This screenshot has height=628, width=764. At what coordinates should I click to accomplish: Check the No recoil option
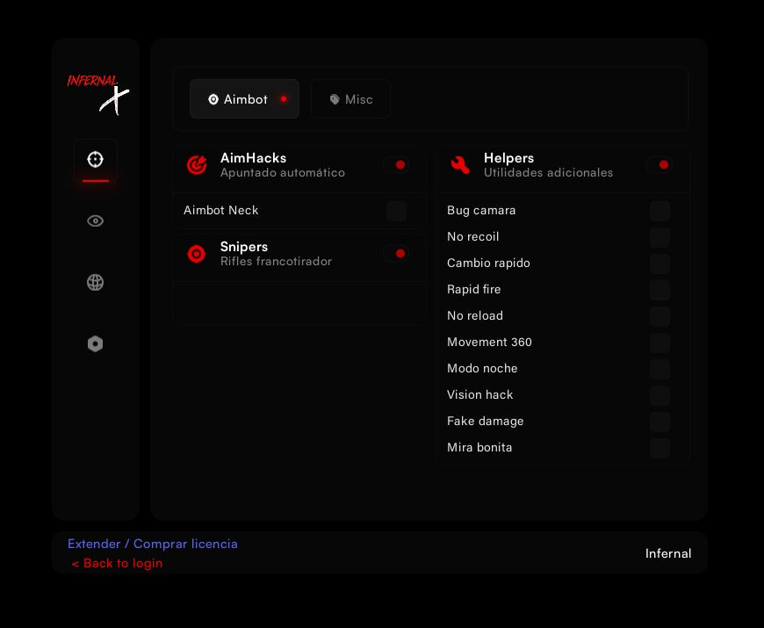click(x=659, y=237)
